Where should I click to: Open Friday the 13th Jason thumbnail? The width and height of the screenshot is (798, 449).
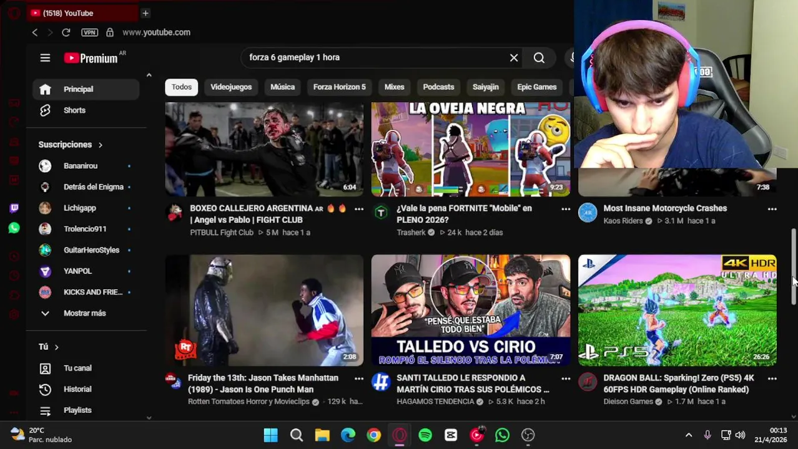(264, 310)
